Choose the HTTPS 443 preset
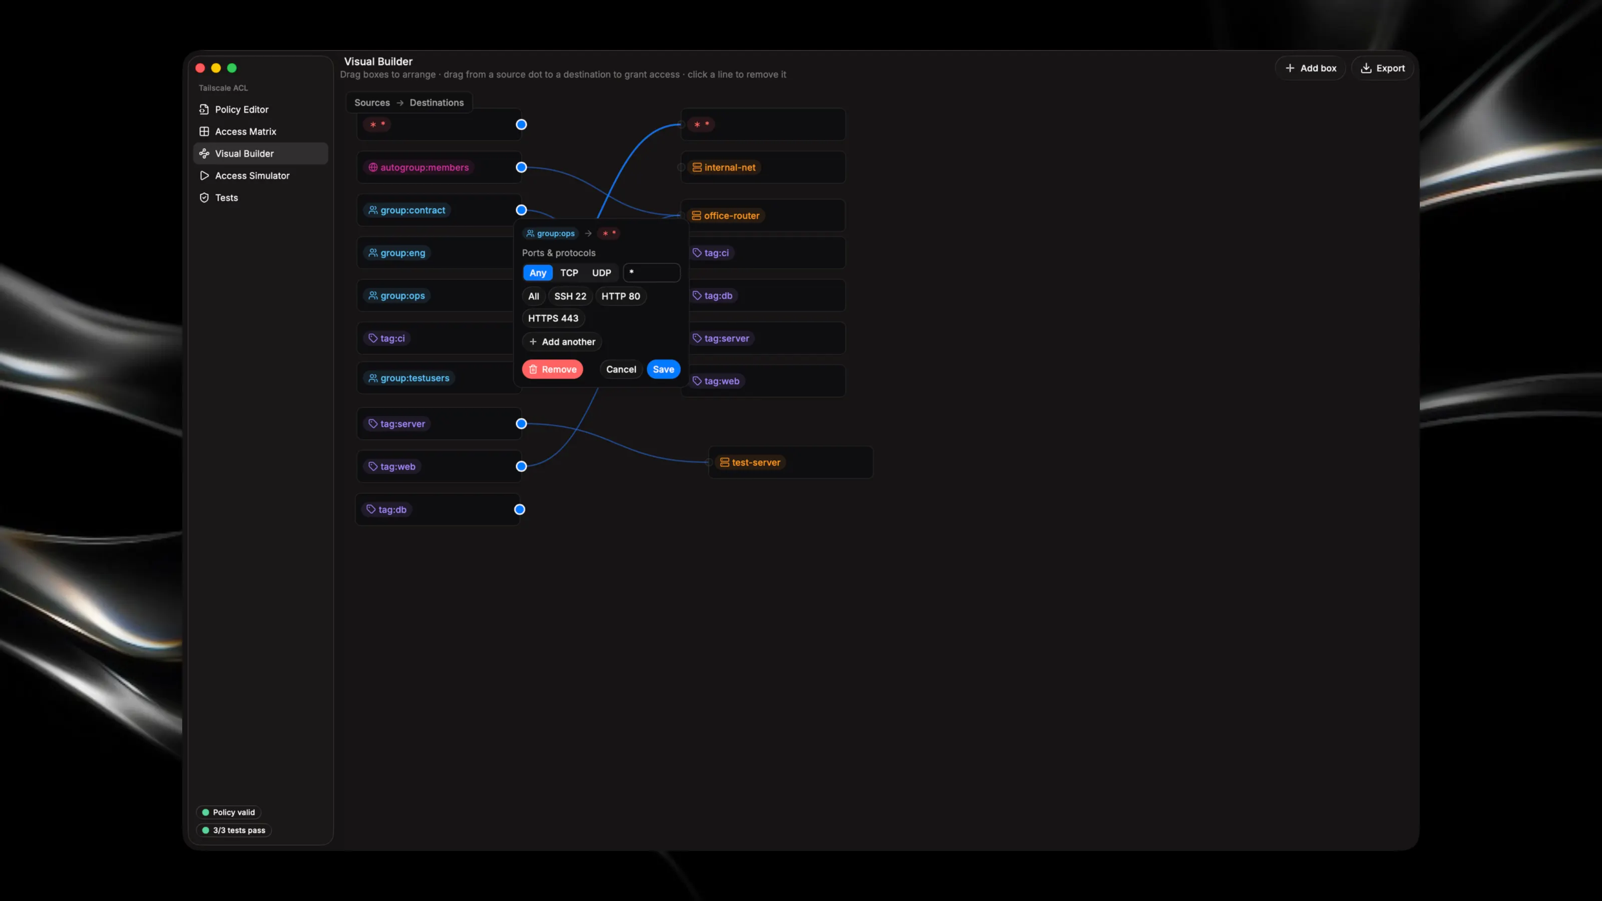The image size is (1602, 901). point(554,318)
